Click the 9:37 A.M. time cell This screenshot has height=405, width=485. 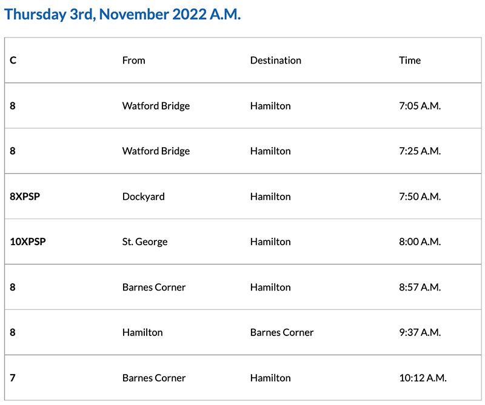(420, 332)
